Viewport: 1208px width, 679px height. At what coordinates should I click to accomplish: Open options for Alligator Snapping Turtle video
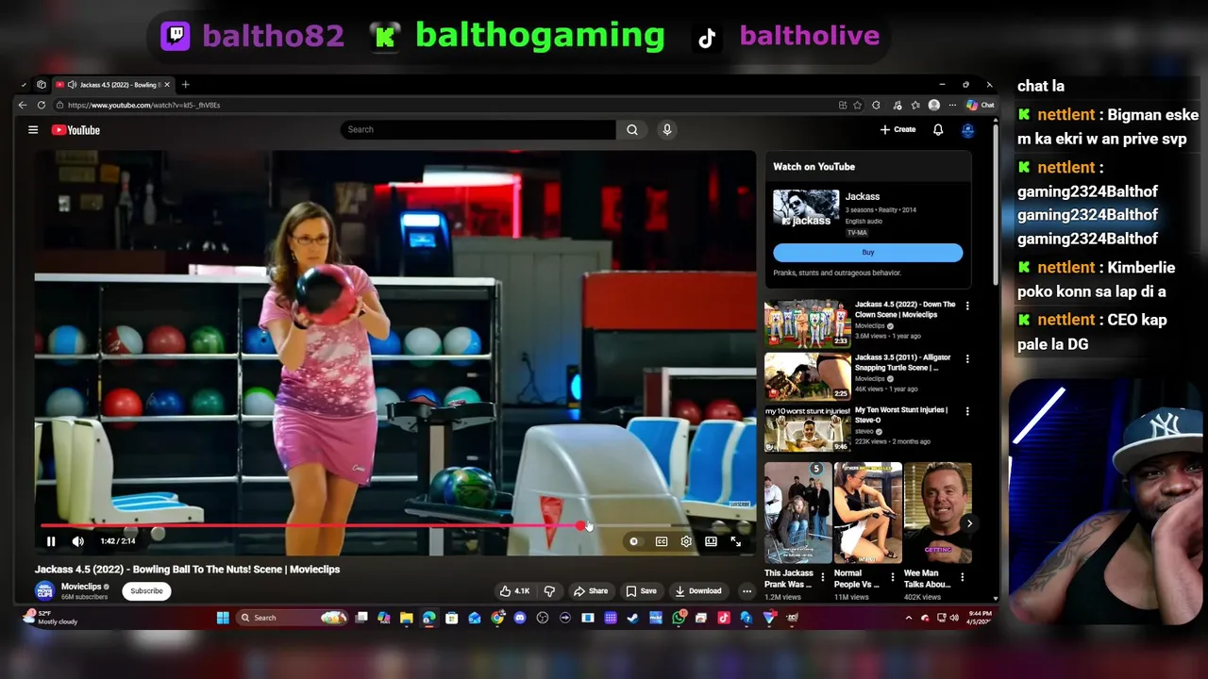click(967, 358)
